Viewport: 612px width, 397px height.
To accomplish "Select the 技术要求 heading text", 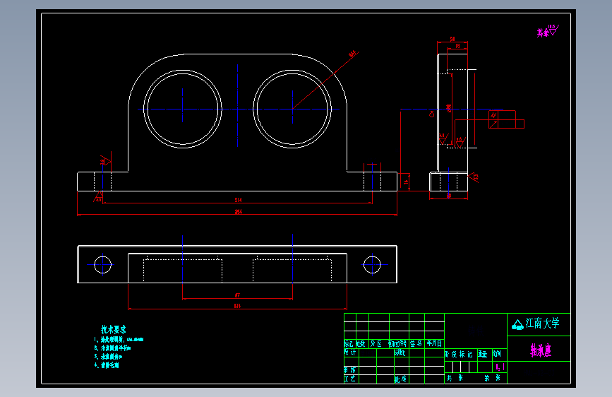I will coord(113,329).
